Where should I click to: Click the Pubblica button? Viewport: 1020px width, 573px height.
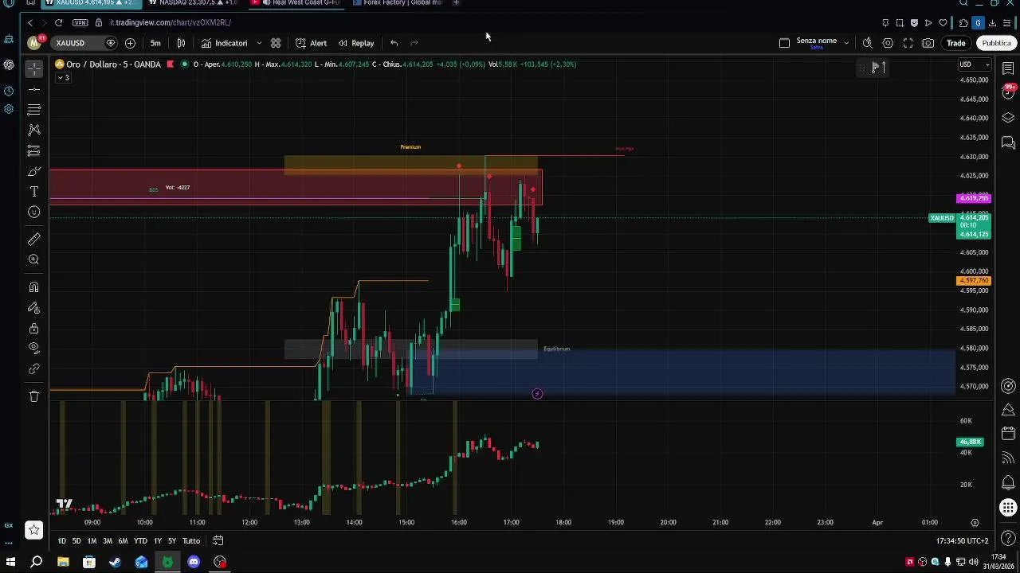click(996, 43)
